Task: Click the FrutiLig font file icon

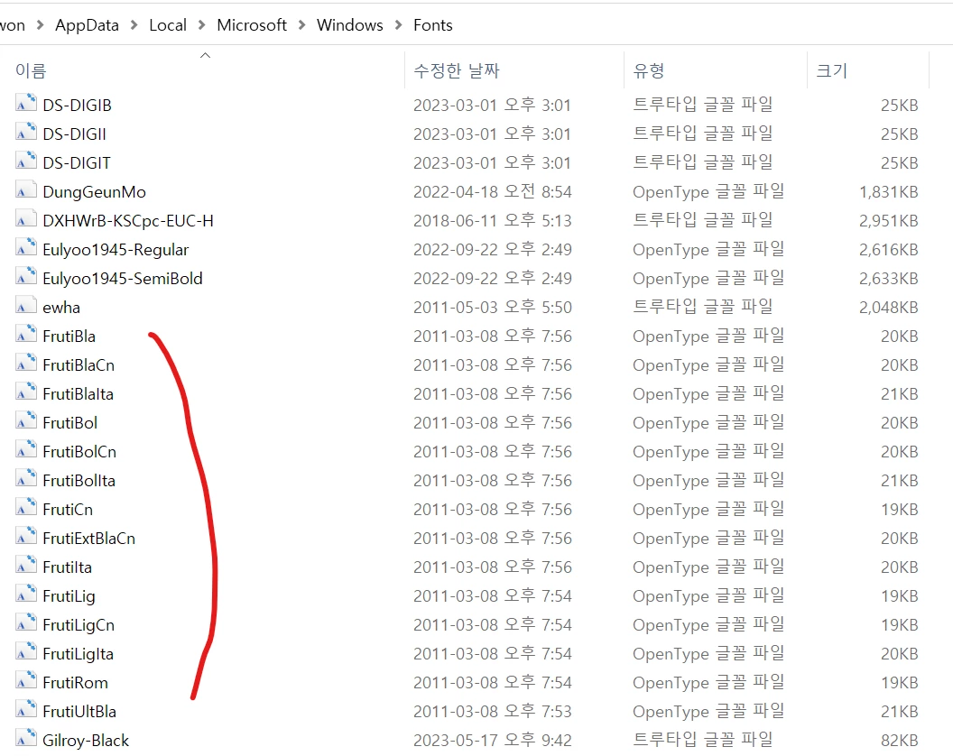Action: tap(25, 595)
